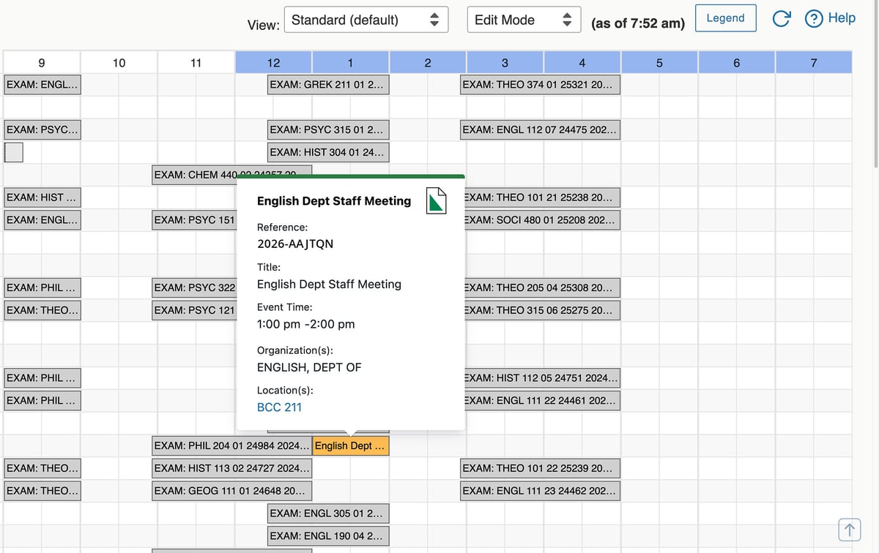The height and width of the screenshot is (553, 879).
Task: Select the orange English Dept event block
Action: coord(350,446)
